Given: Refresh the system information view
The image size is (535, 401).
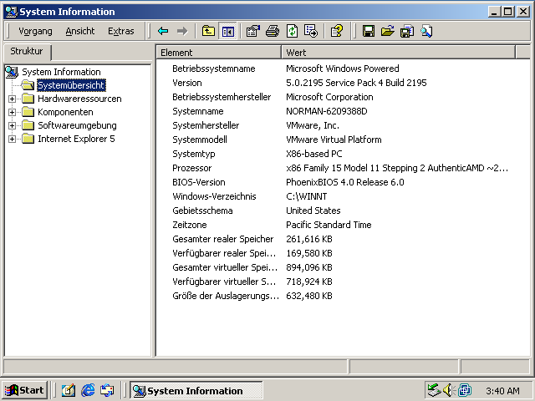Looking at the screenshot, I should [292, 31].
